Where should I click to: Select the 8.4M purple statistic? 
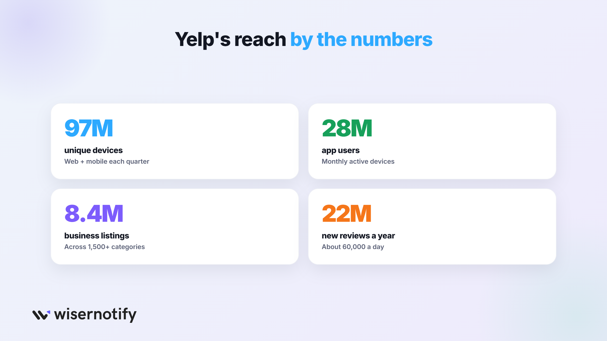point(94,213)
